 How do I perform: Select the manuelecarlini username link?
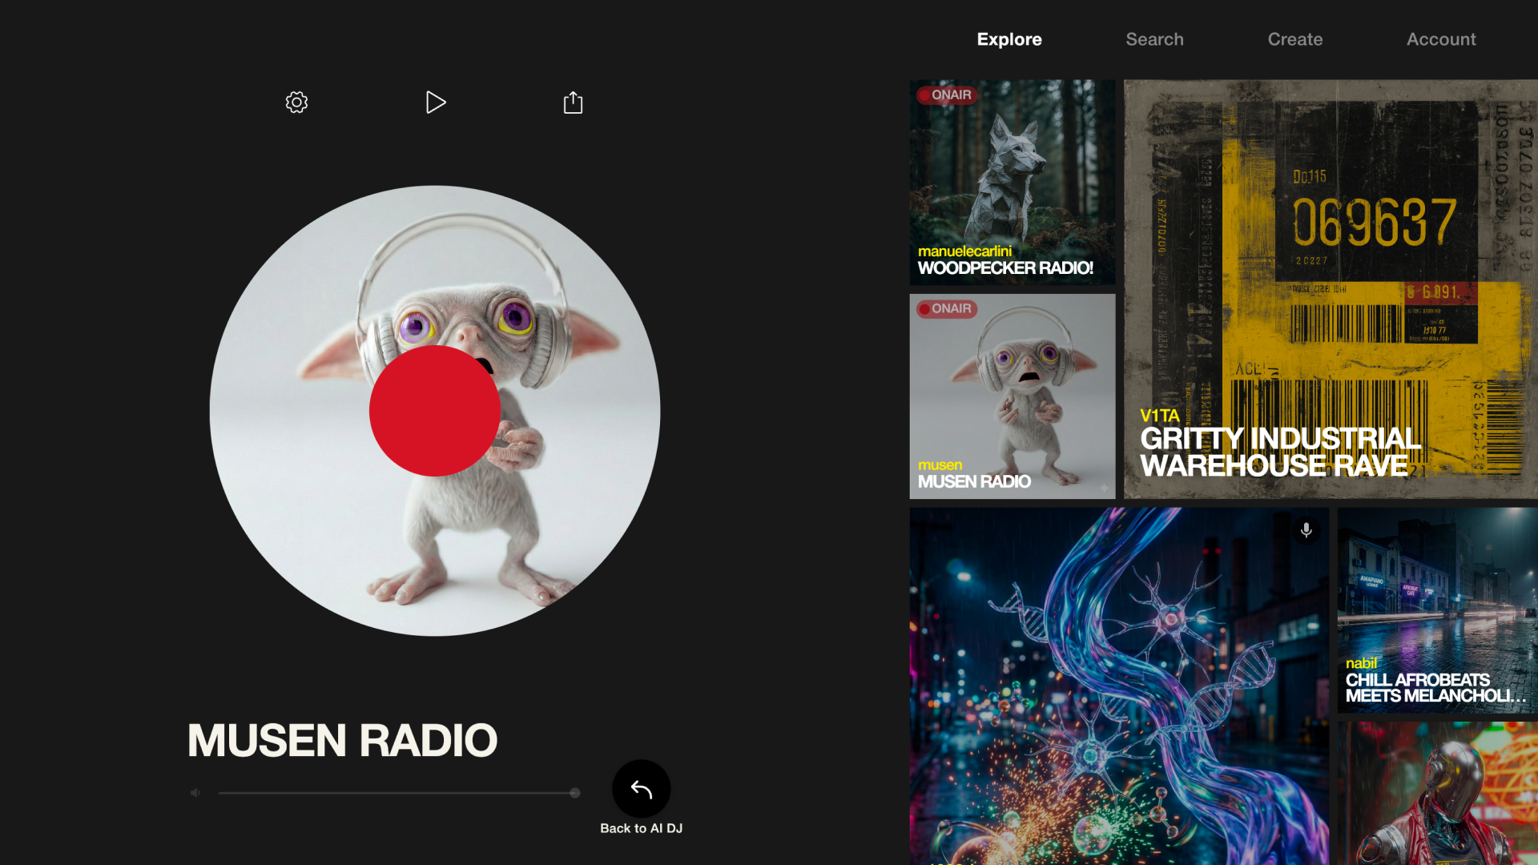964,251
